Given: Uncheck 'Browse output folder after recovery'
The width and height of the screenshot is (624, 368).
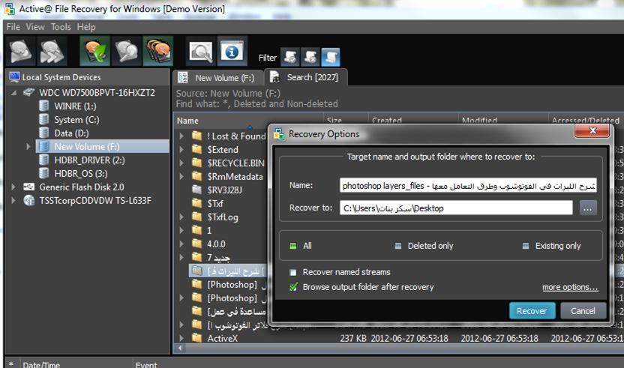Looking at the screenshot, I should 293,287.
